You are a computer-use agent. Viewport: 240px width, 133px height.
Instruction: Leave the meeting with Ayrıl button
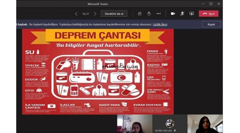pyautogui.click(x=209, y=14)
